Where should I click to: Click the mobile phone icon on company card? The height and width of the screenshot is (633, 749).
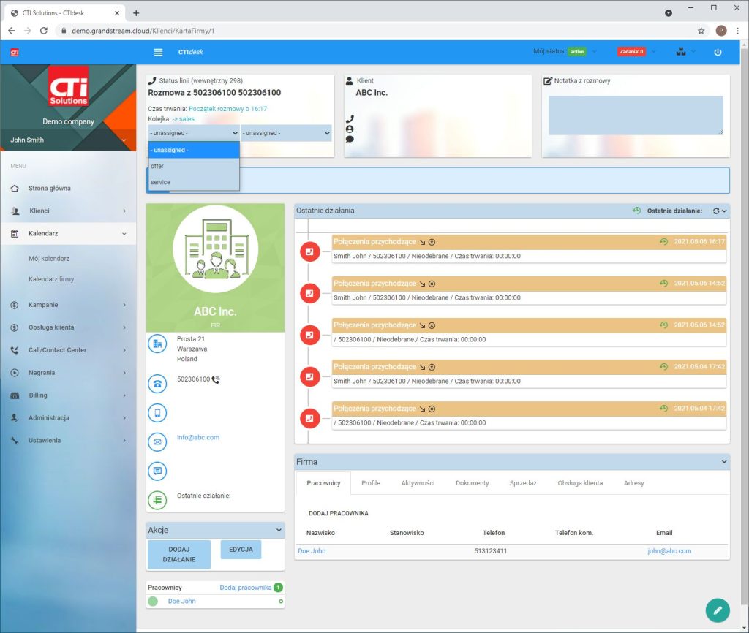click(157, 412)
